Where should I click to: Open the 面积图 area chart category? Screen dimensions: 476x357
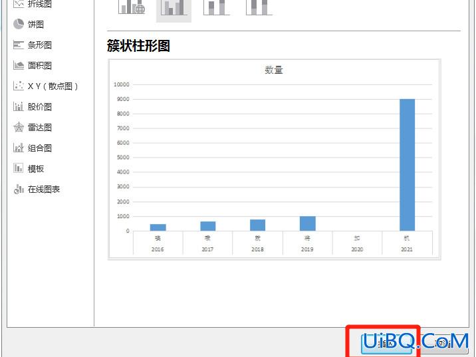33,66
